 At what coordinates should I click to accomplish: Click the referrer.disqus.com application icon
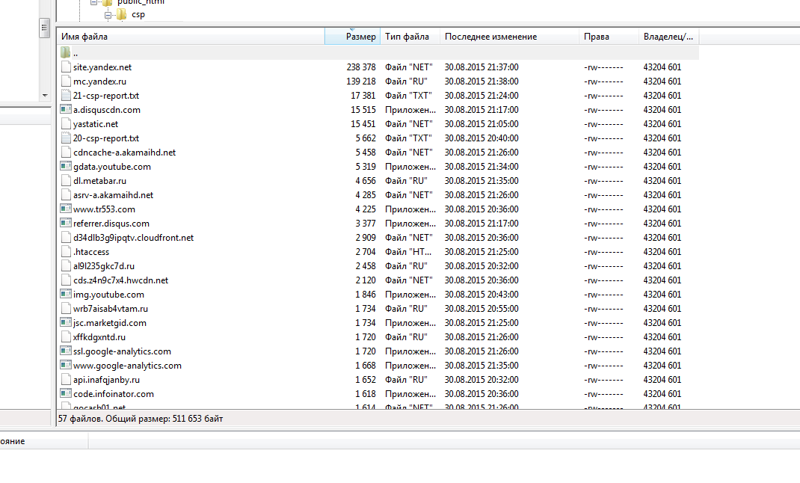(x=65, y=223)
